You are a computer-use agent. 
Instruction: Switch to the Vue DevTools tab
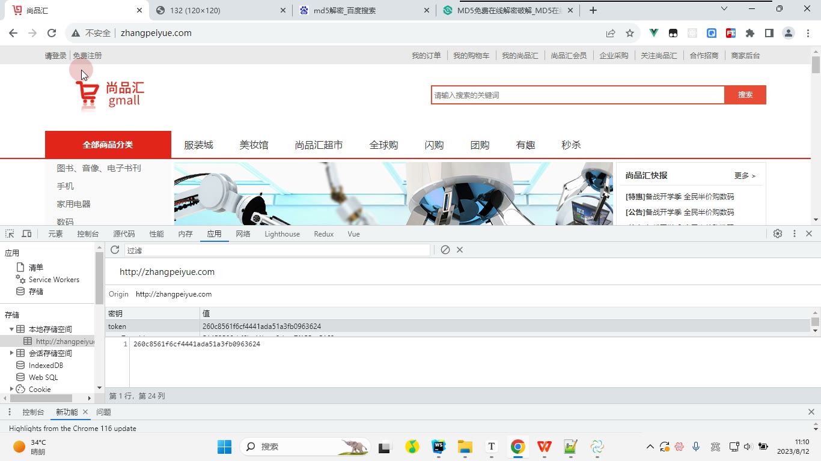[x=353, y=234]
